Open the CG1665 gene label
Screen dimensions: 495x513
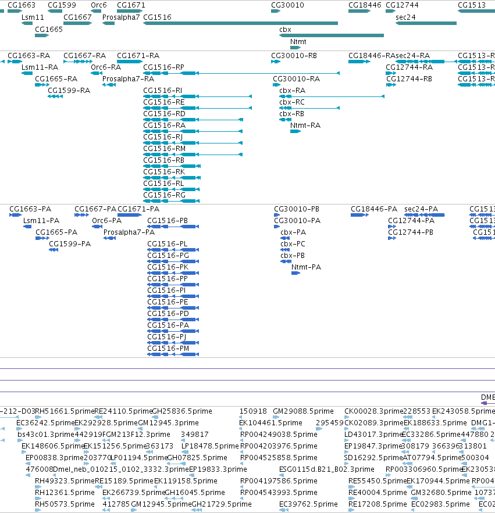49,30
